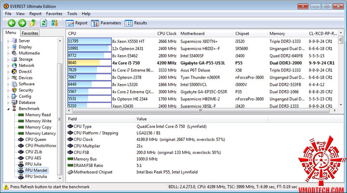Click the 7829 score bar for Core i7 Extreme
Screen dimensions: 347x193
(90, 70)
